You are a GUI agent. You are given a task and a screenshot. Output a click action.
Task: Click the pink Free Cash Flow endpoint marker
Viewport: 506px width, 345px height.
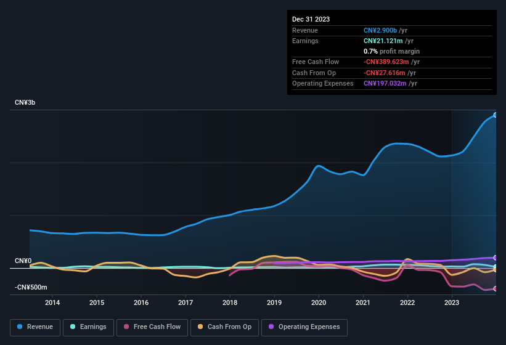496,288
